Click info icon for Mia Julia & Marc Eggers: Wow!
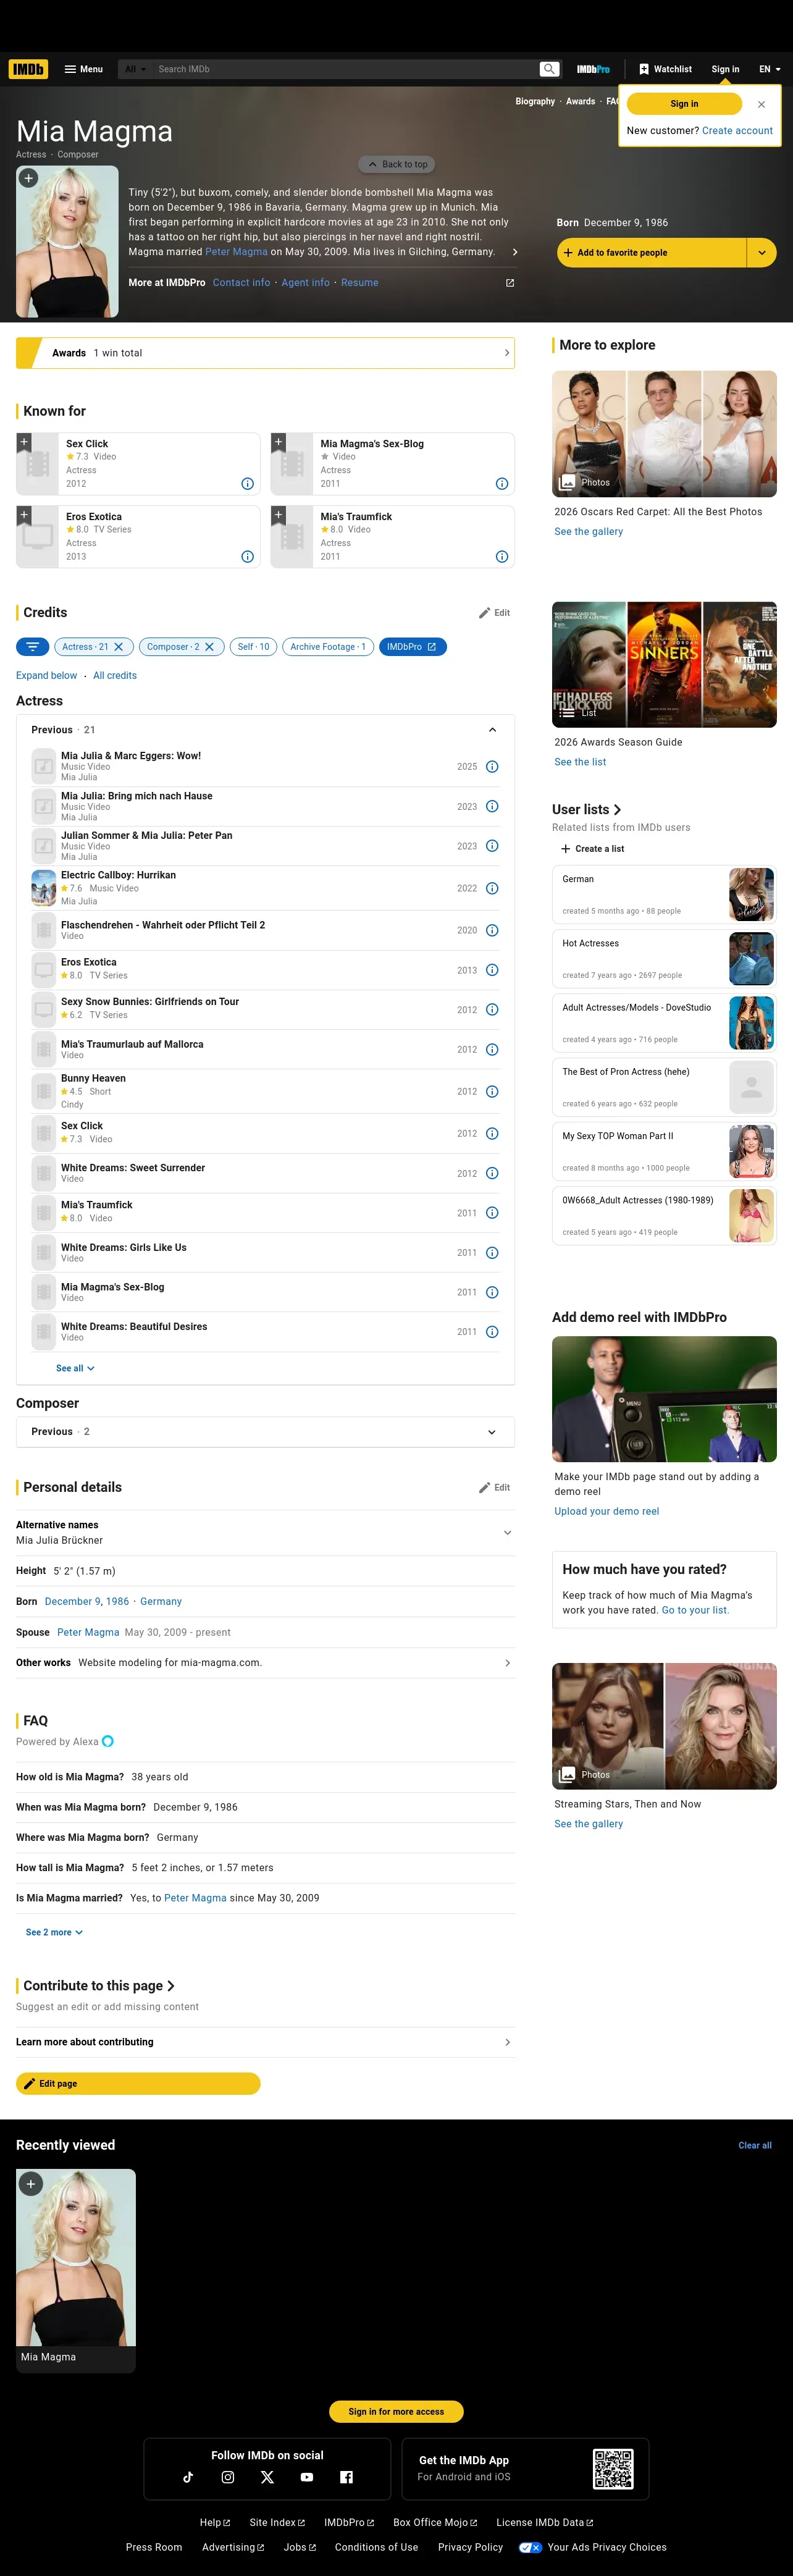793x2576 pixels. [x=492, y=767]
